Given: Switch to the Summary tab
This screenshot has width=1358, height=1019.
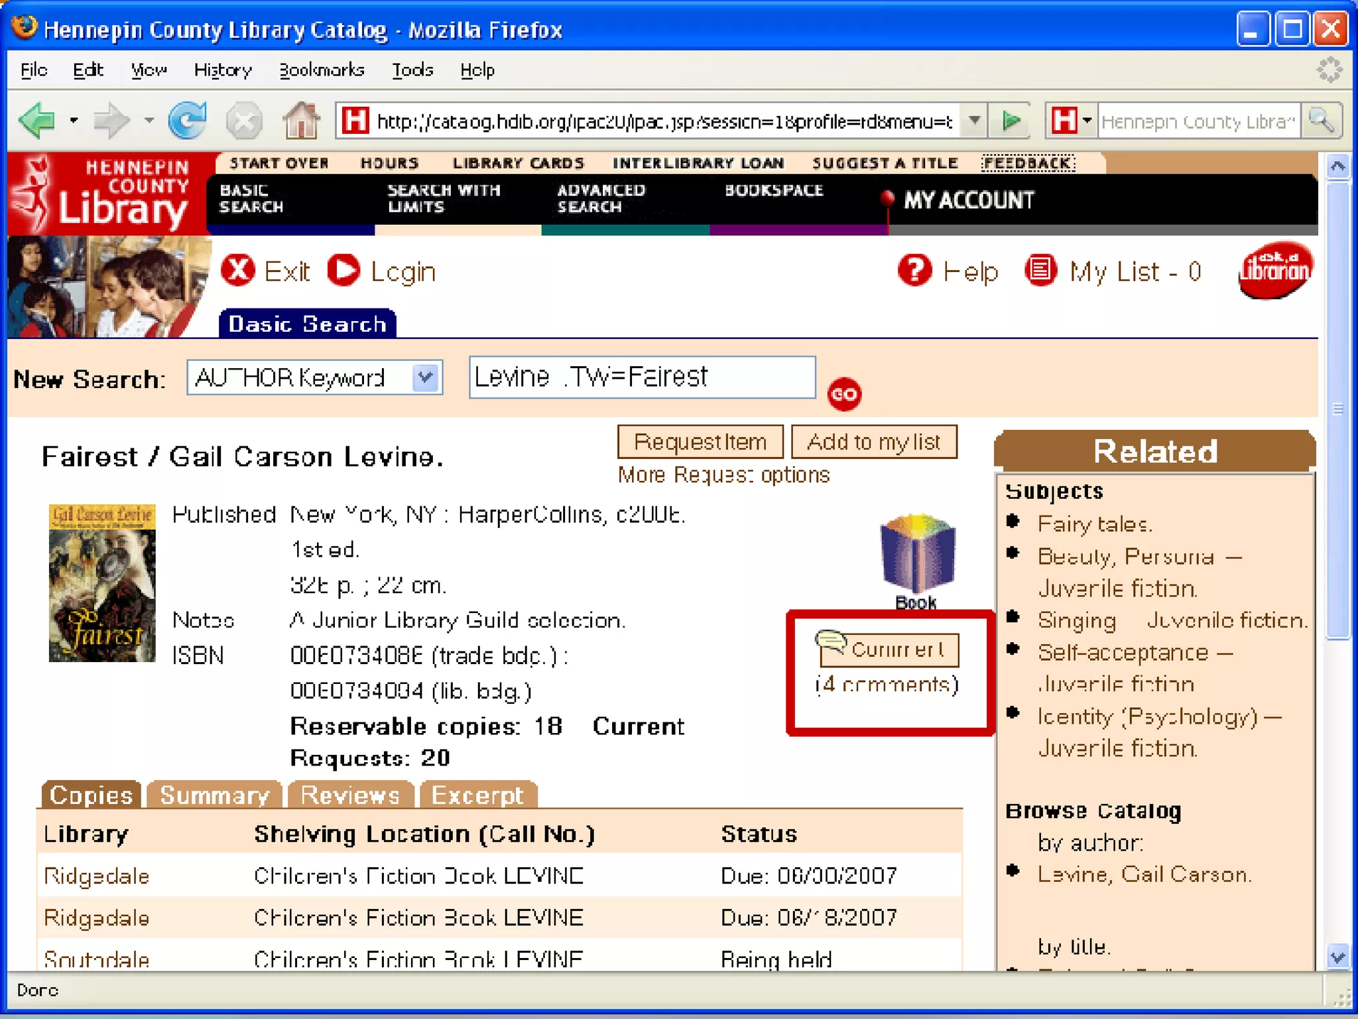Looking at the screenshot, I should coord(214,795).
